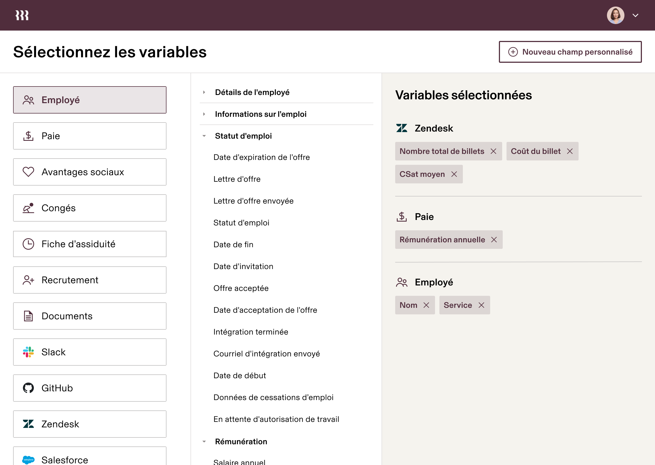655x465 pixels.
Task: Select the clock icon on Fiche d'assiduité
Action: tap(28, 244)
